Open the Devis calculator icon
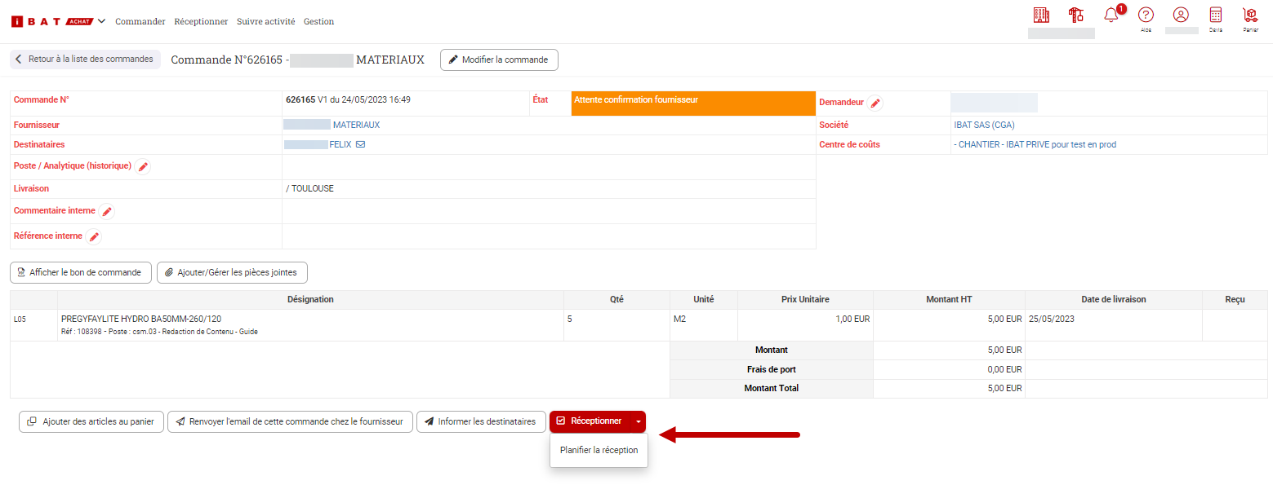This screenshot has width=1273, height=498. tap(1216, 15)
